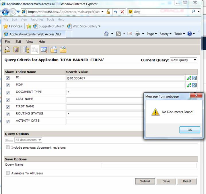Click the red X stop loading icon
The image size is (206, 194).
122,12
